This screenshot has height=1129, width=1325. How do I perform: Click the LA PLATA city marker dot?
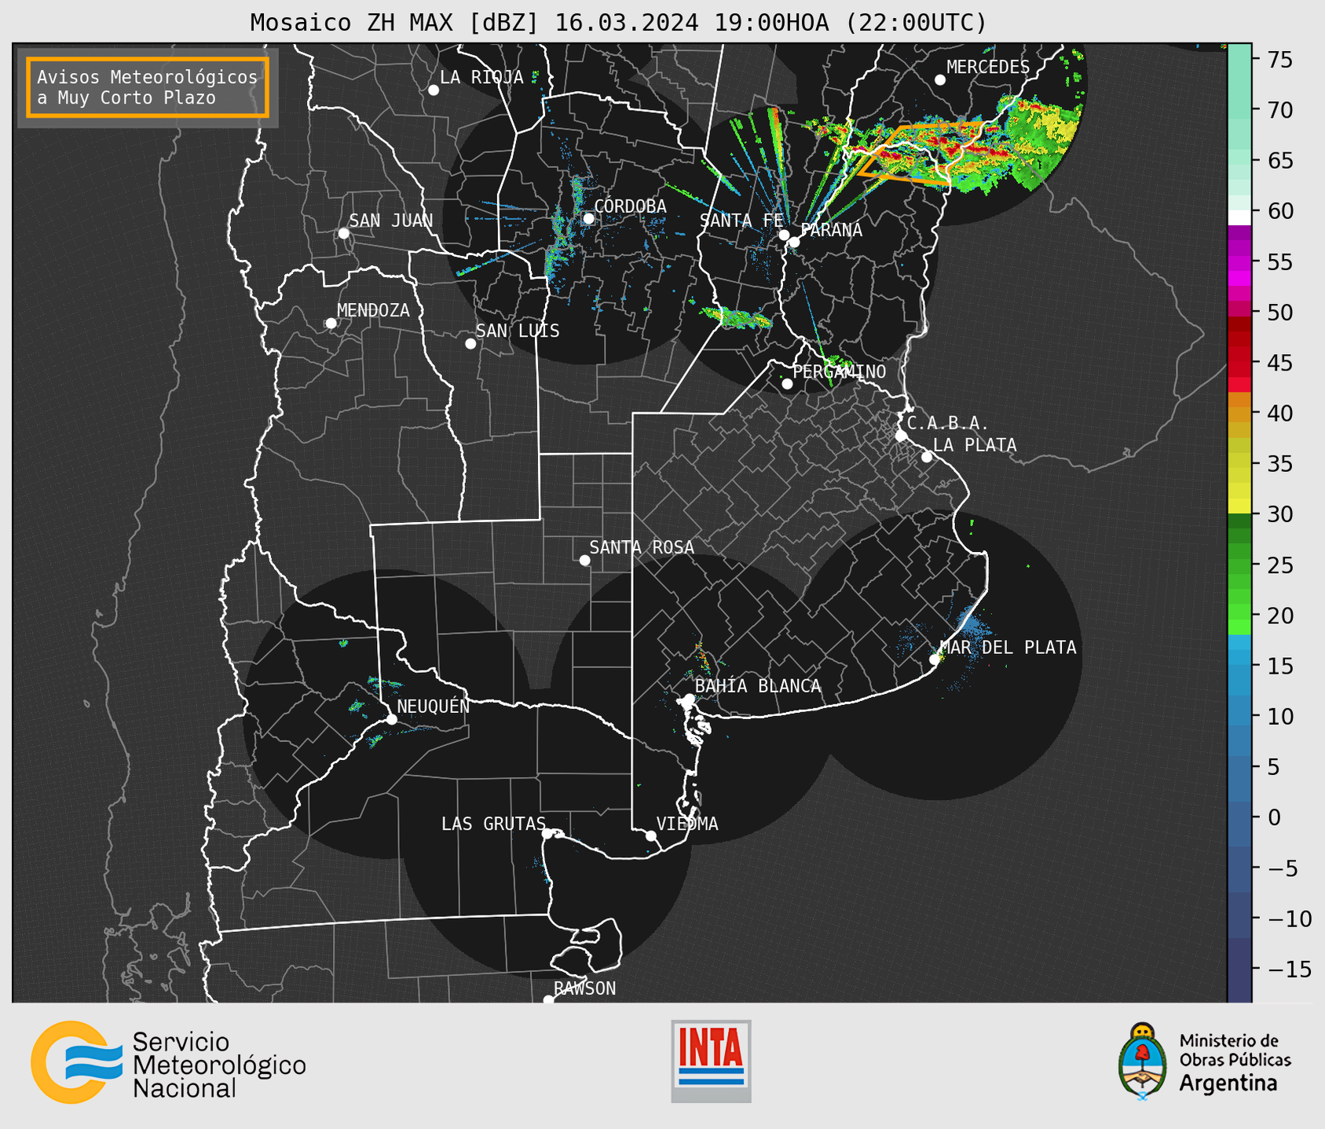[927, 457]
